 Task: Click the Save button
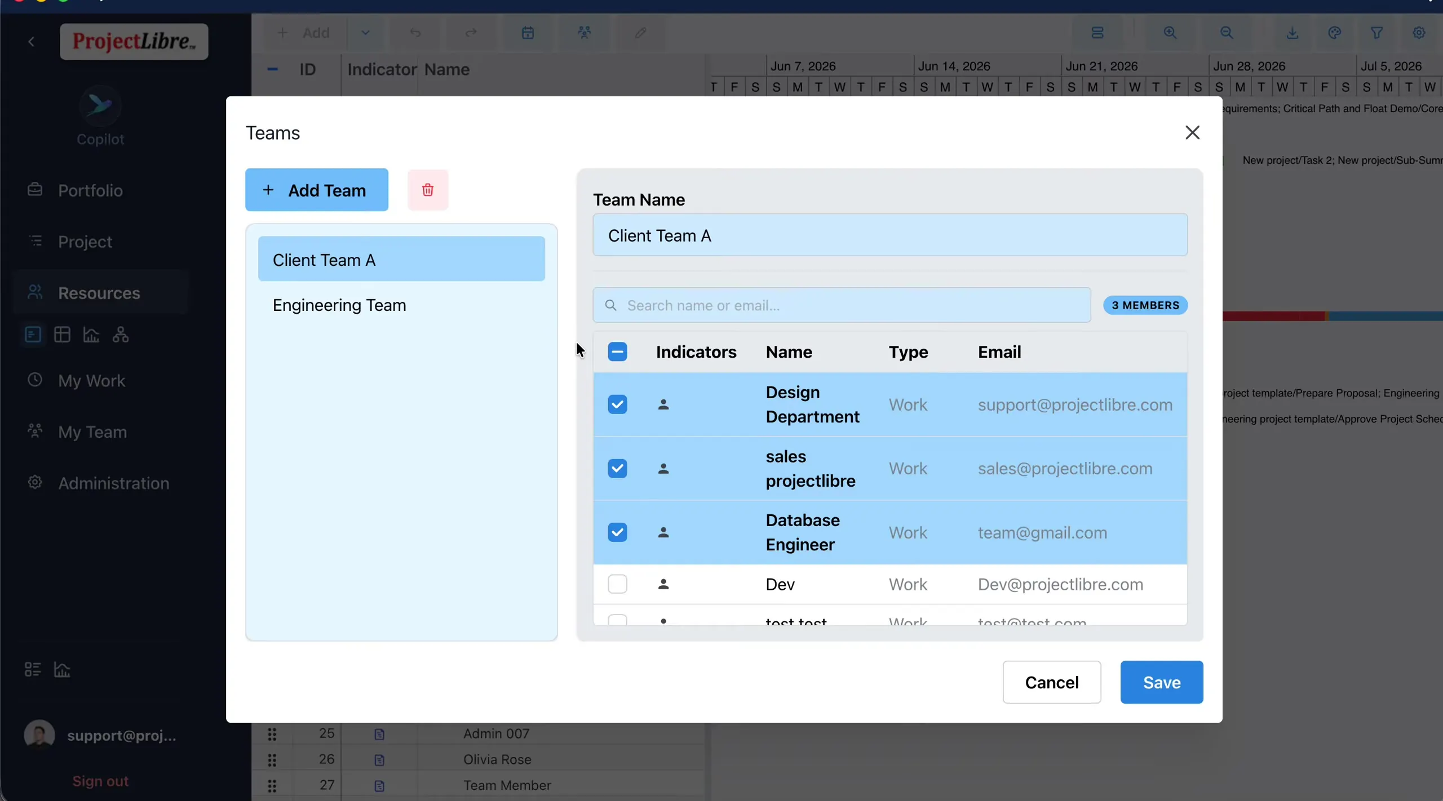tap(1162, 682)
